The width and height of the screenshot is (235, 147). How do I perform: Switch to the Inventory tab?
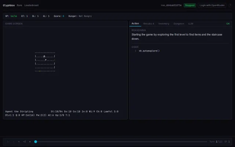click(164, 24)
